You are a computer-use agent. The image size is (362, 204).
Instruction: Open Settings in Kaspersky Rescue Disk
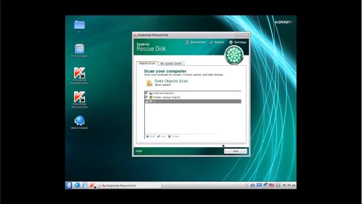pos(238,42)
